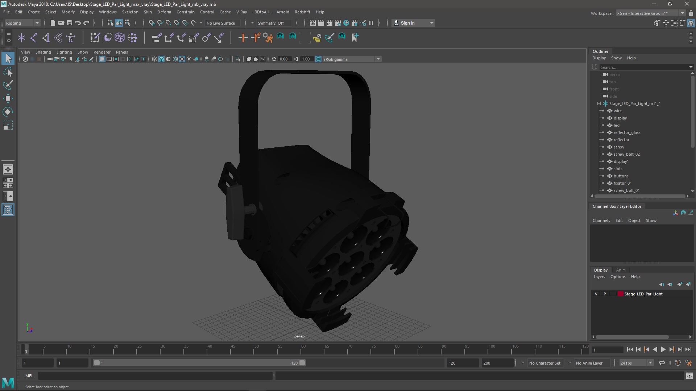Screen dimensions: 696x391
Task: Open the Deform menu
Action: click(164, 12)
